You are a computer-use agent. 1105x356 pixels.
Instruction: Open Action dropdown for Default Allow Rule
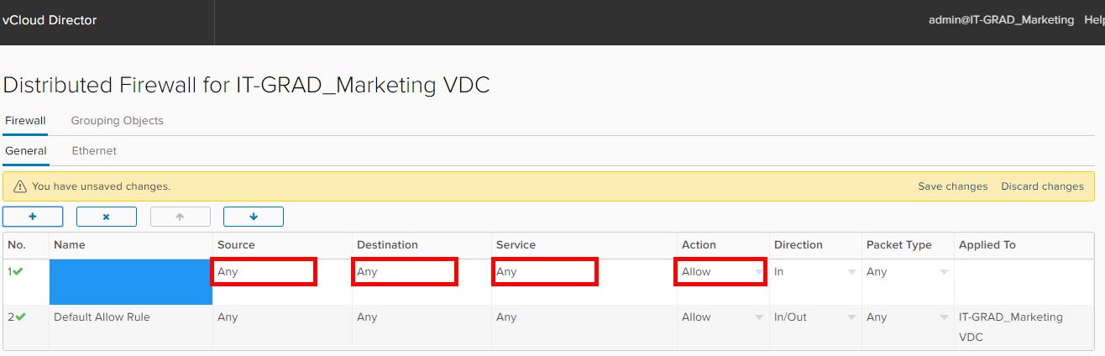point(759,317)
